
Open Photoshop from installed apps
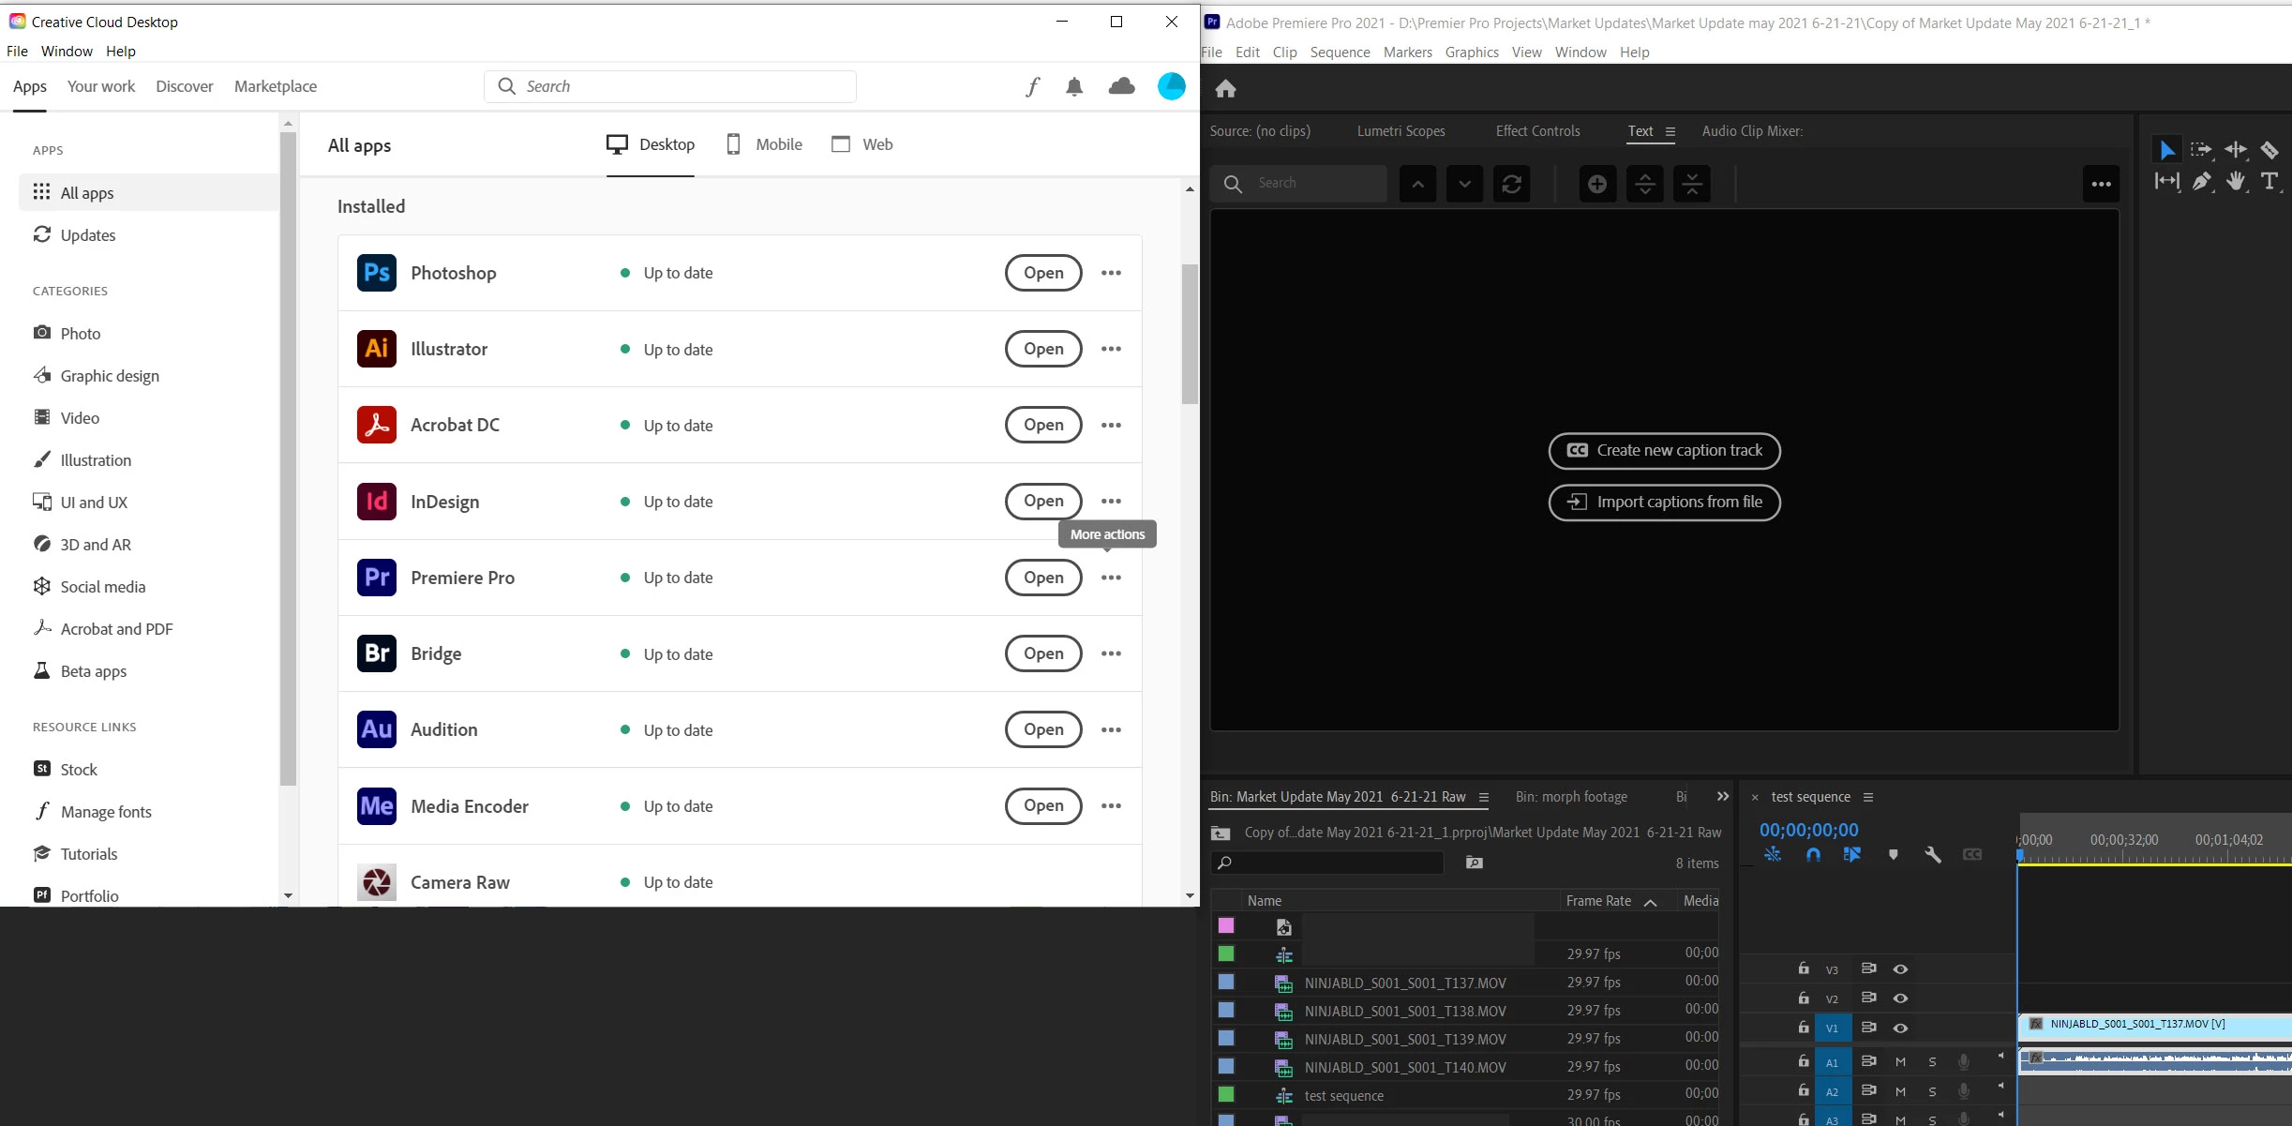pyautogui.click(x=1043, y=273)
